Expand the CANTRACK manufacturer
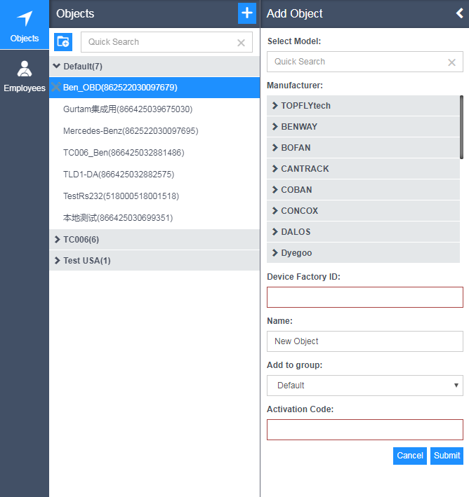 pyautogui.click(x=363, y=169)
